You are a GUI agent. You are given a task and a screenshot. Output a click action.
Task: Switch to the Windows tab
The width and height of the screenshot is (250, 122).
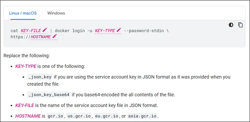tap(56, 13)
